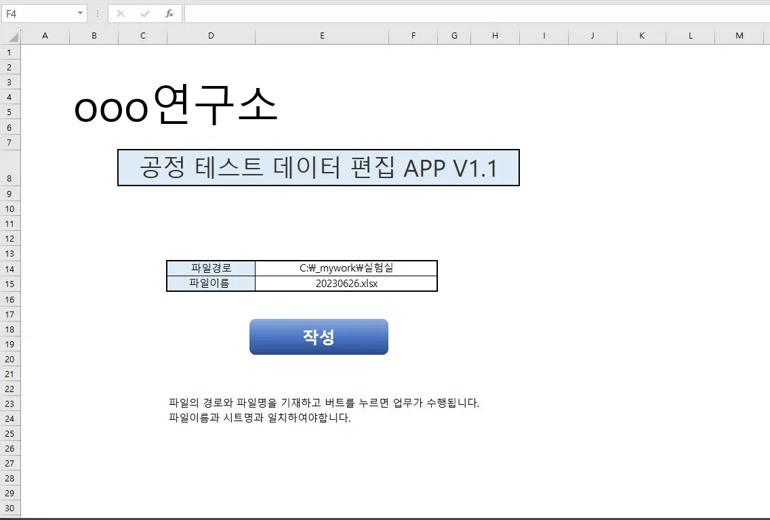Click the 파일경로 label cell
770x520 pixels.
point(211,267)
